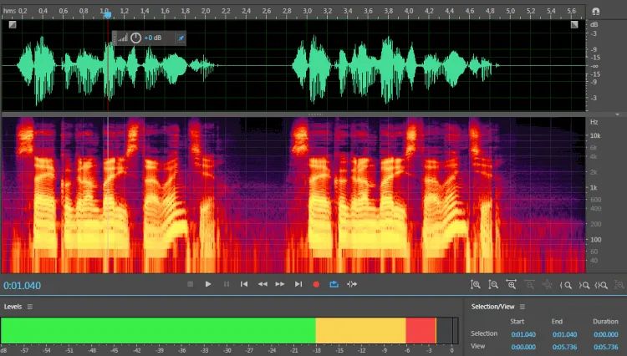Open the Levels panel menu
The height and width of the screenshot is (356, 627).
click(x=30, y=307)
